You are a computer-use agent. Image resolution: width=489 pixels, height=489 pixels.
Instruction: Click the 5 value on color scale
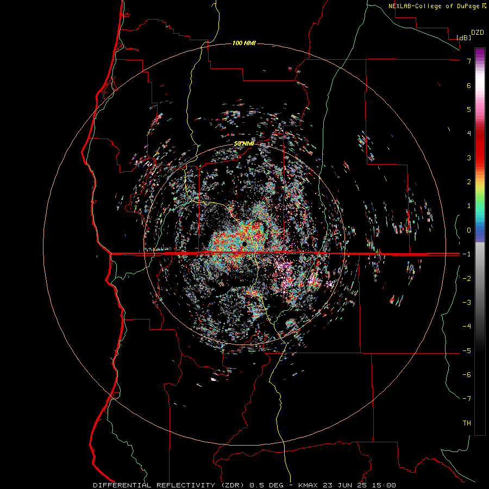coord(469,109)
